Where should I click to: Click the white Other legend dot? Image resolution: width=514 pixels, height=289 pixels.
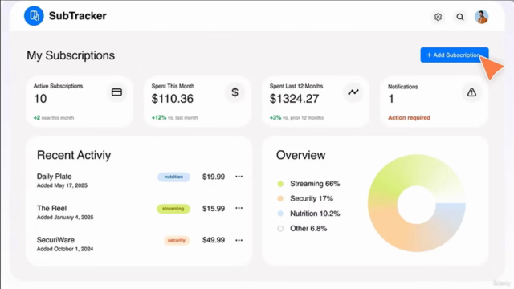280,228
